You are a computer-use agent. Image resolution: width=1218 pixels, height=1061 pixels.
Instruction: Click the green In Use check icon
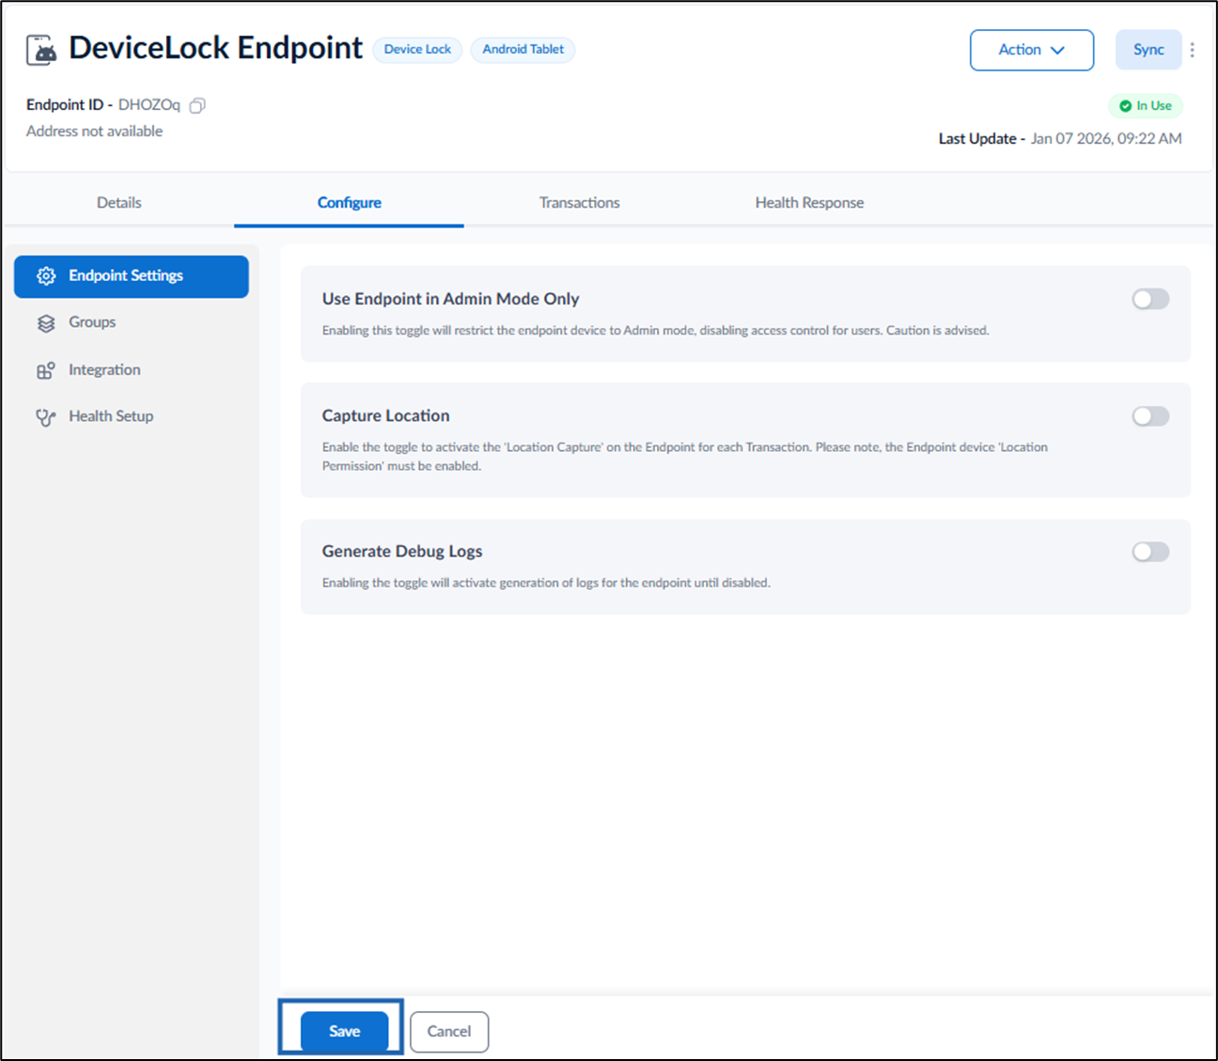tap(1125, 106)
